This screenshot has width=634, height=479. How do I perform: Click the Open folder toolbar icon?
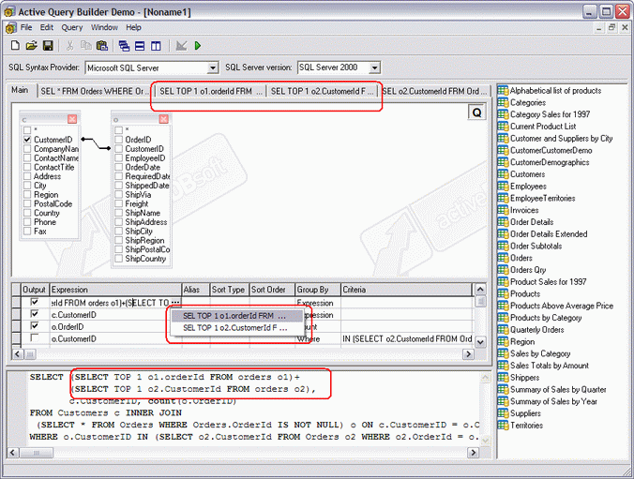[31, 45]
